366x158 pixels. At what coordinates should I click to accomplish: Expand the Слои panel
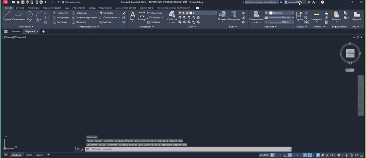(192, 27)
